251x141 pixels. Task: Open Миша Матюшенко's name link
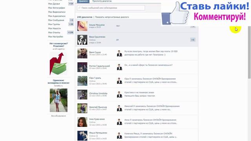pos(98,133)
